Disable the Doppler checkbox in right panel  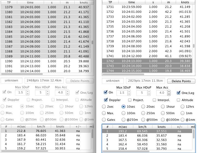point(106,100)
